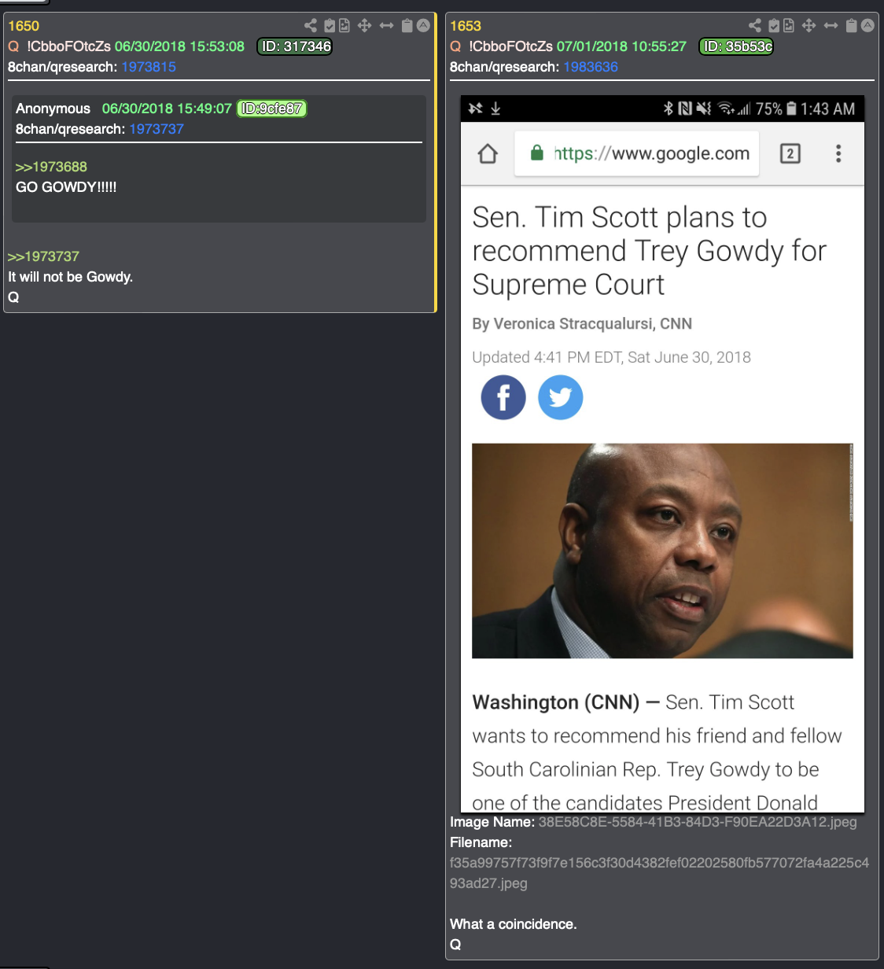Viewport: 884px width, 969px height.
Task: Click the clipboard-check icon on post 1653
Action: pos(774,26)
